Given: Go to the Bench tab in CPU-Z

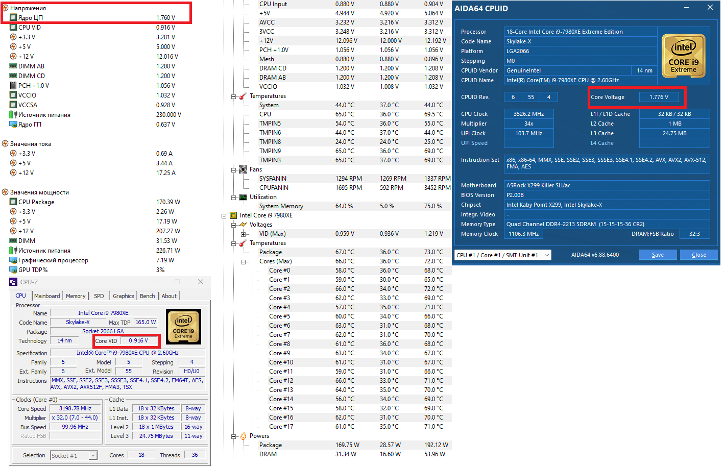Looking at the screenshot, I should click(148, 296).
